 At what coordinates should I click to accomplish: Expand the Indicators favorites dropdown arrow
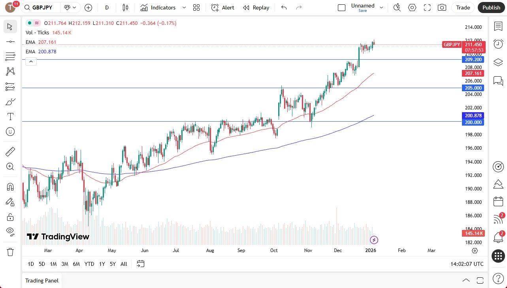184,8
